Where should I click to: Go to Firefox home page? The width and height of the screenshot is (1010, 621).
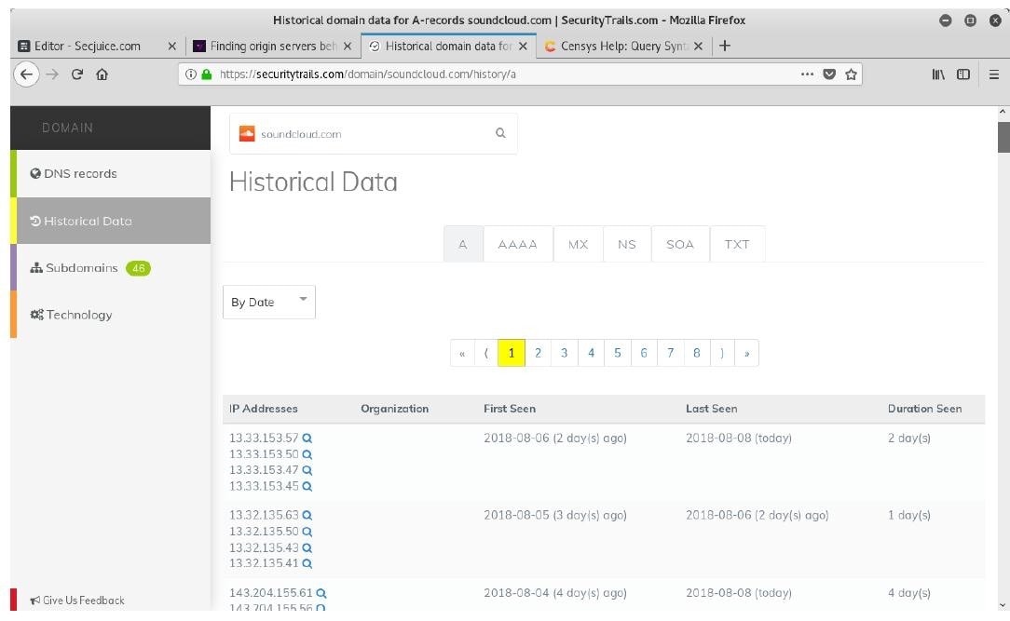pyautogui.click(x=102, y=74)
